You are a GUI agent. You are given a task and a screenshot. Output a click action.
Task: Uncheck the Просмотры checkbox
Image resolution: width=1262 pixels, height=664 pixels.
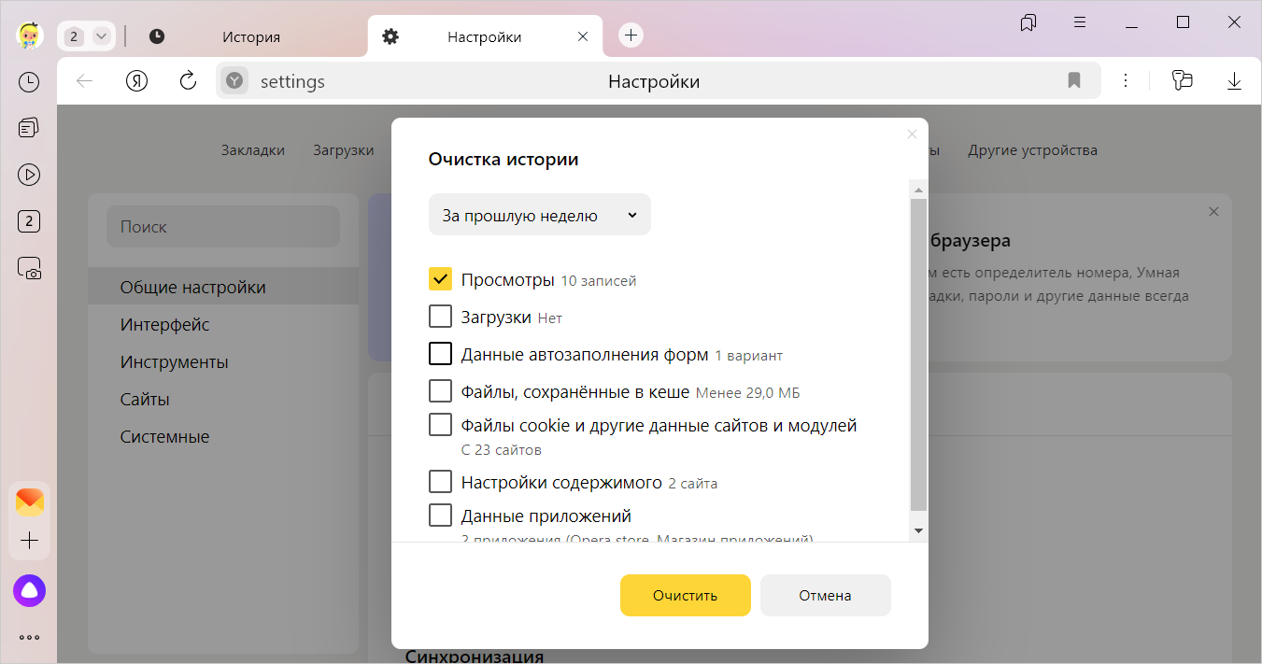[440, 279]
